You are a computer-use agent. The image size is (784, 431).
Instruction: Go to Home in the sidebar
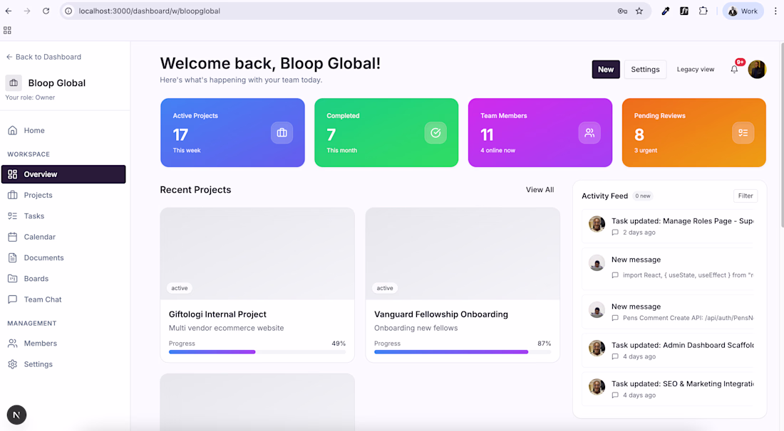(x=63, y=131)
